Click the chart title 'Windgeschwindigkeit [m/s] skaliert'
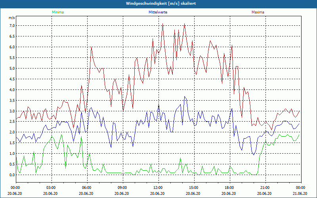Viewport: 317px width, 198px height. click(161, 4)
